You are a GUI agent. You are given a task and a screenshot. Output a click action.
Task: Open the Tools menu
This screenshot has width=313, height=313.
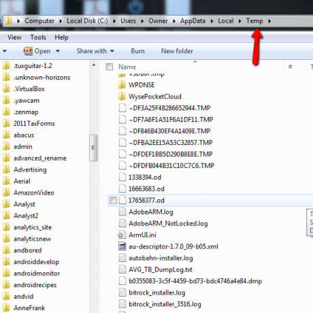[x=38, y=37]
